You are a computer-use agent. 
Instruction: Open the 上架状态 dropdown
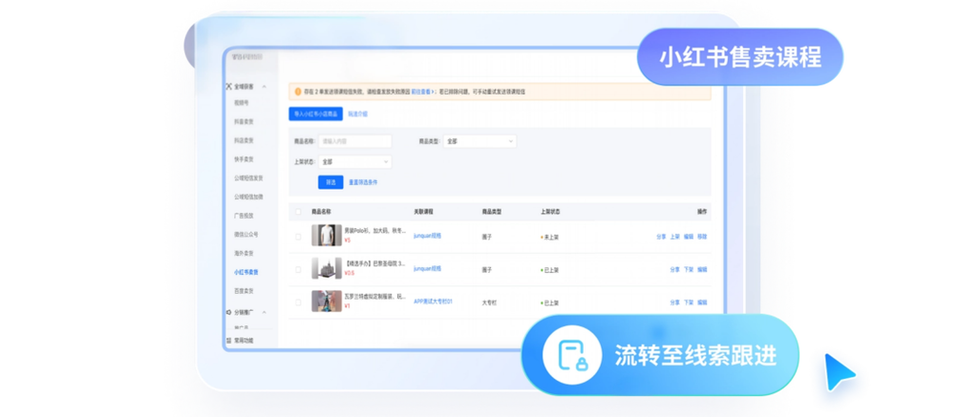click(354, 162)
